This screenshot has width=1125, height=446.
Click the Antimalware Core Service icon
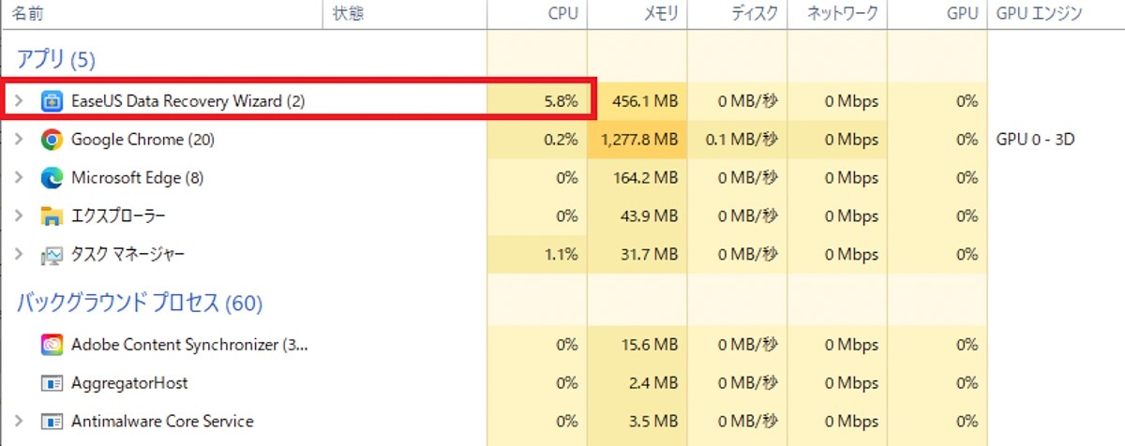coord(52,422)
